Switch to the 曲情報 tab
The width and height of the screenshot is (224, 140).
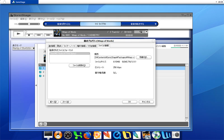[52, 46]
